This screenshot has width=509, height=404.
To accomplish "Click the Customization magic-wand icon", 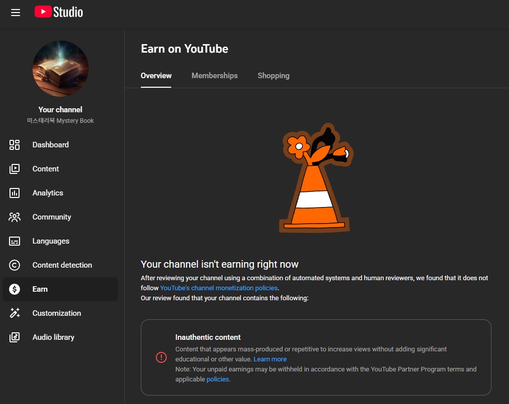I will click(x=15, y=313).
